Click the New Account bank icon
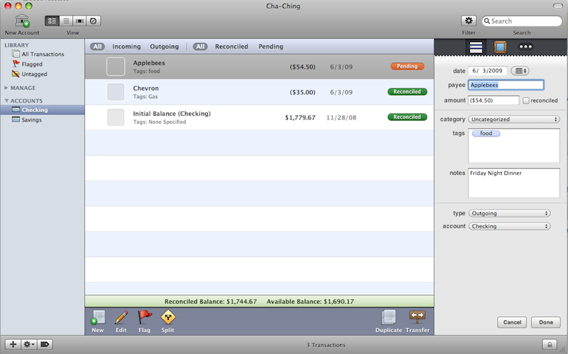This screenshot has width=568, height=354. click(21, 21)
